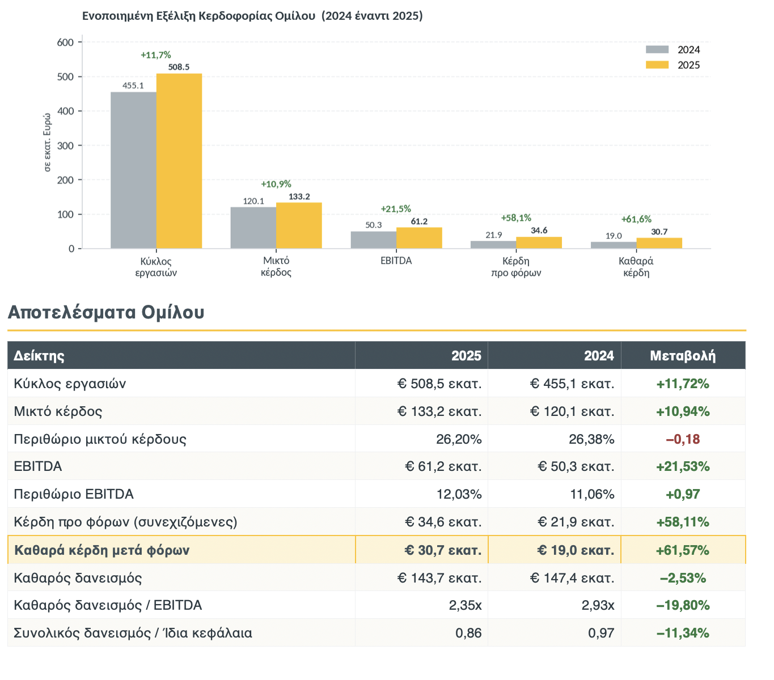This screenshot has width=774, height=680.
Task: Click the Αποτελέσματα Ομίλου section heading
Action: coord(106,312)
